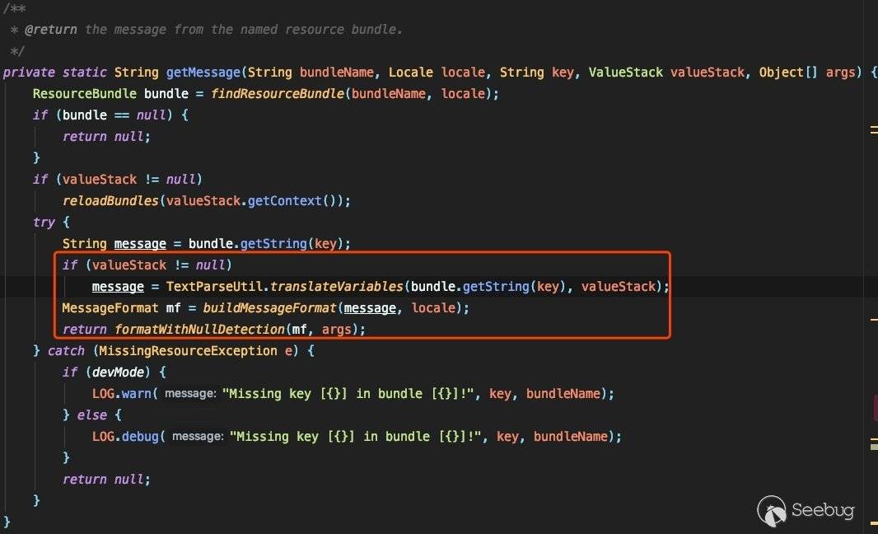Click the MessageFormat type before mf
The image size is (878, 534).
click(110, 307)
